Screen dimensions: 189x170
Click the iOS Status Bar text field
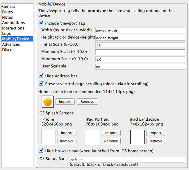127,160
